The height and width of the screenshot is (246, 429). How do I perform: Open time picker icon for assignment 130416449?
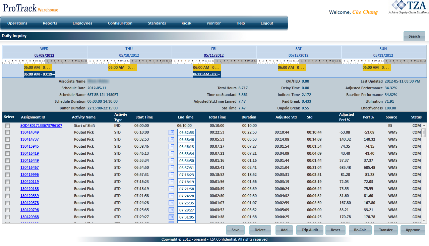tap(171, 161)
